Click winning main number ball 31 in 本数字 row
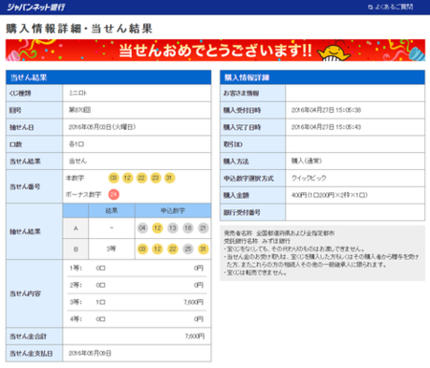This screenshot has width=430, height=368. [x=169, y=178]
